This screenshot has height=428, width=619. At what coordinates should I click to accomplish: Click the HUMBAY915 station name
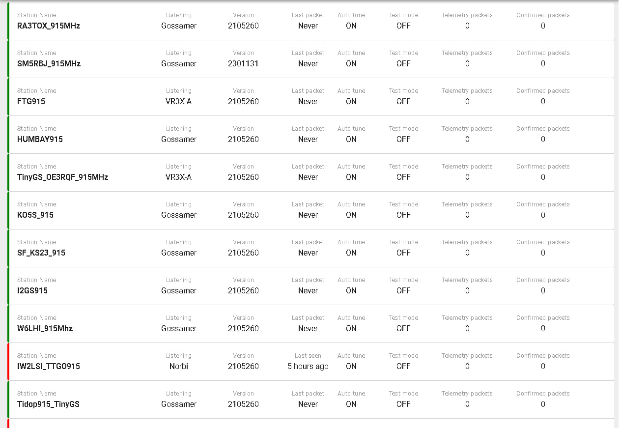coord(40,140)
